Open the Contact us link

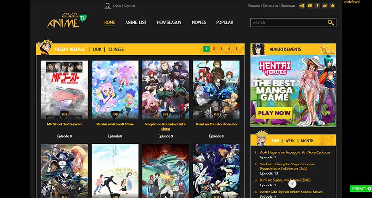tap(271, 6)
